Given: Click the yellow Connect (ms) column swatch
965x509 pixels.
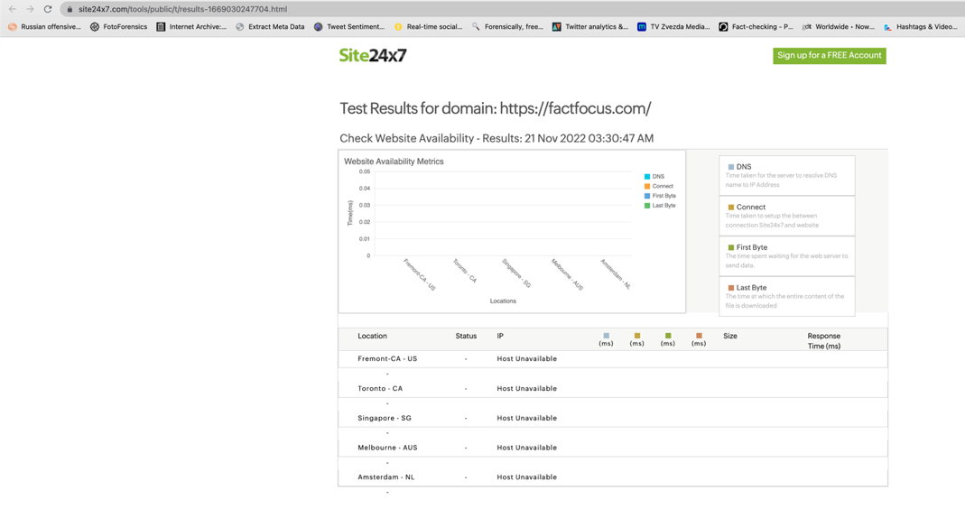Looking at the screenshot, I should pyautogui.click(x=637, y=336).
